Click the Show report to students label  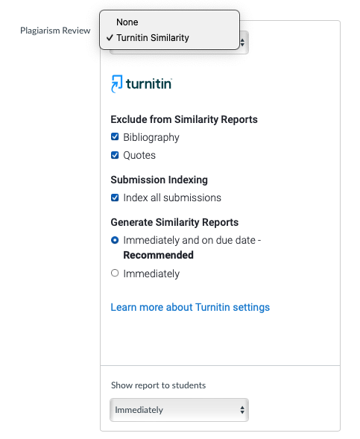pos(158,385)
